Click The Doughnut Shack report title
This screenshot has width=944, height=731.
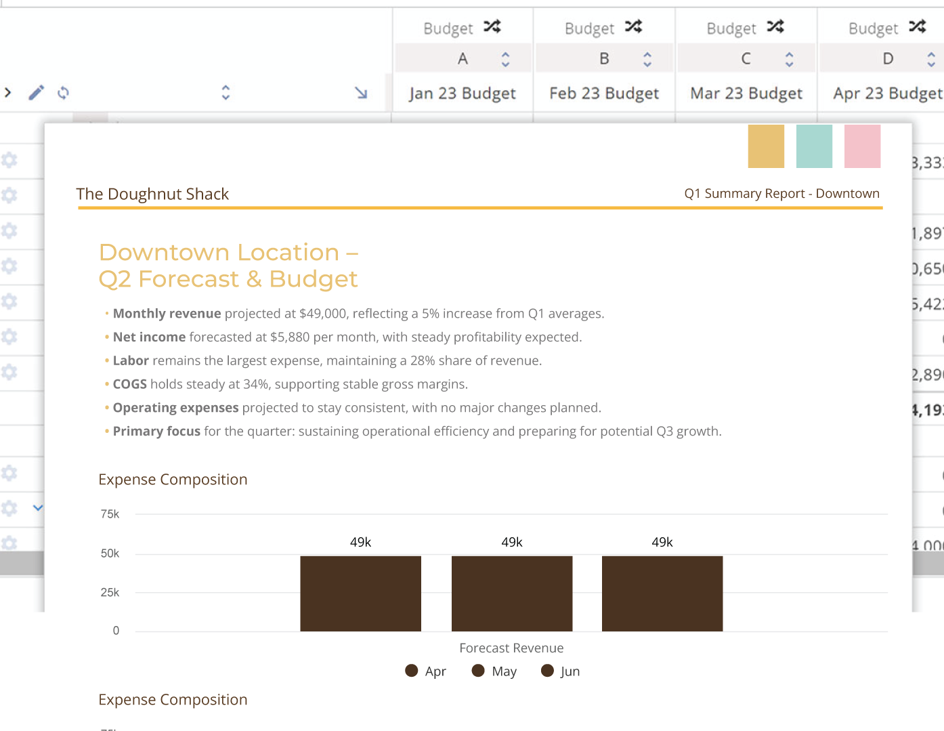point(152,194)
